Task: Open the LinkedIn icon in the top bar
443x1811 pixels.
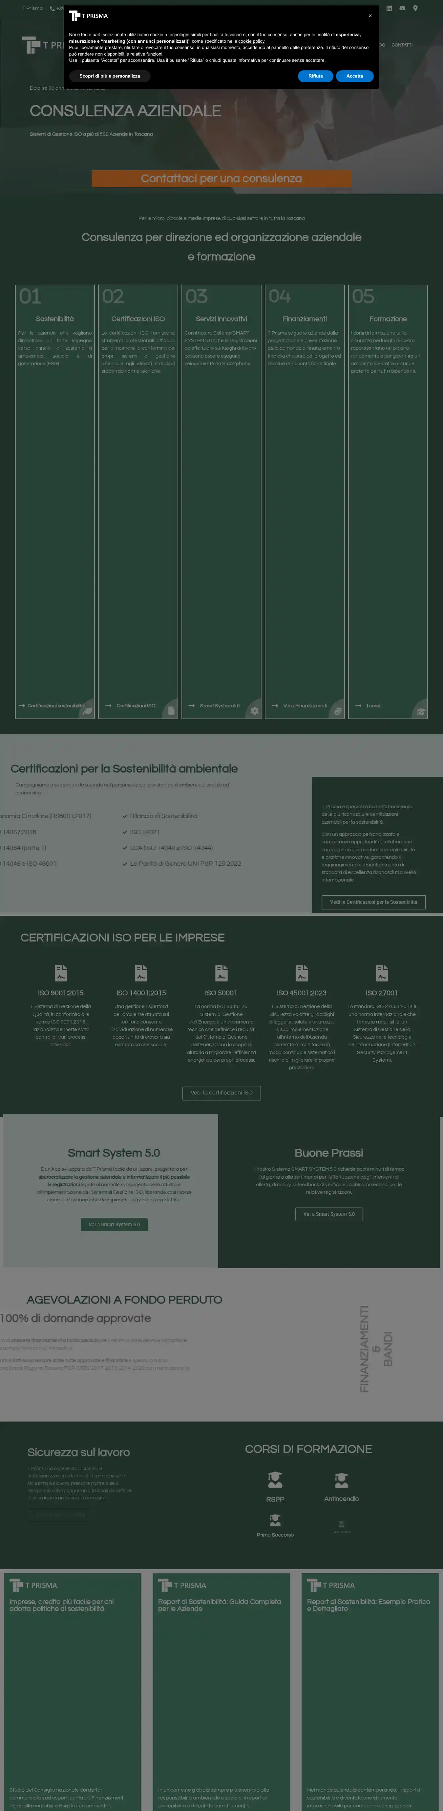Action: coord(389,9)
